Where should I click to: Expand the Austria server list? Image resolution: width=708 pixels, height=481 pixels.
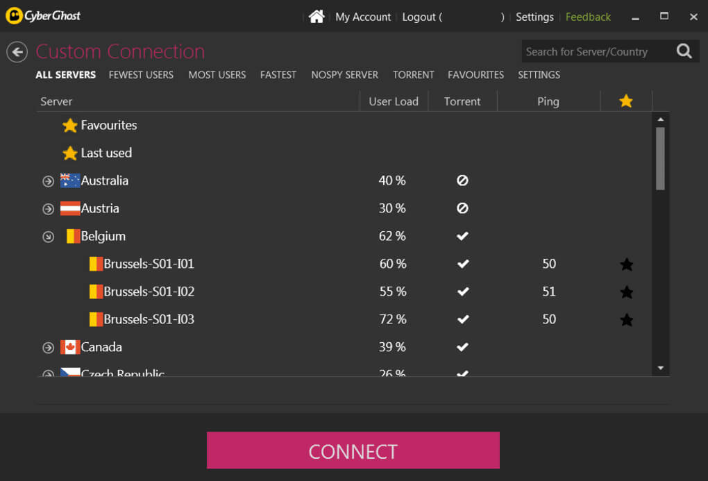(49, 209)
